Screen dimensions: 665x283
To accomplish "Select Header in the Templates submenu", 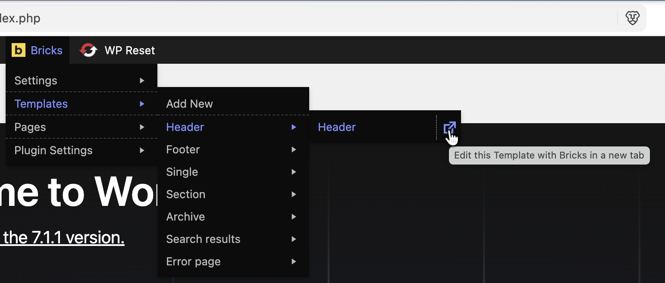I will point(233,127).
